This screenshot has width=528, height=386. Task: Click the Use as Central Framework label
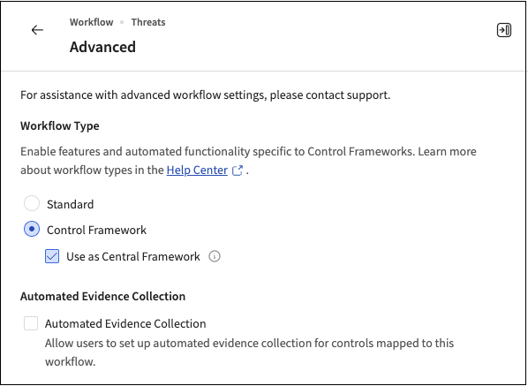133,256
